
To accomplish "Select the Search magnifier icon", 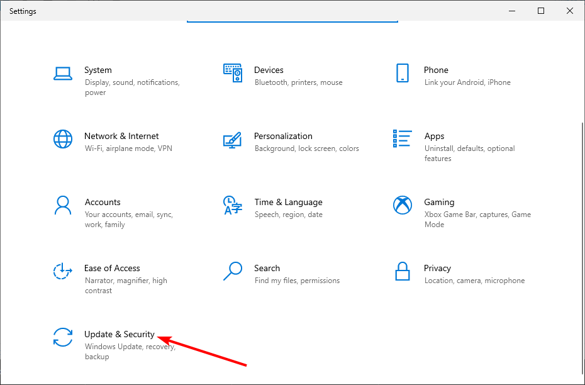I will tap(233, 271).
